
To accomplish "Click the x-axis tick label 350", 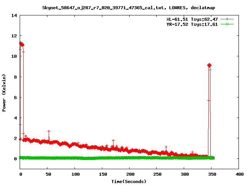I will (x=212, y=174).
